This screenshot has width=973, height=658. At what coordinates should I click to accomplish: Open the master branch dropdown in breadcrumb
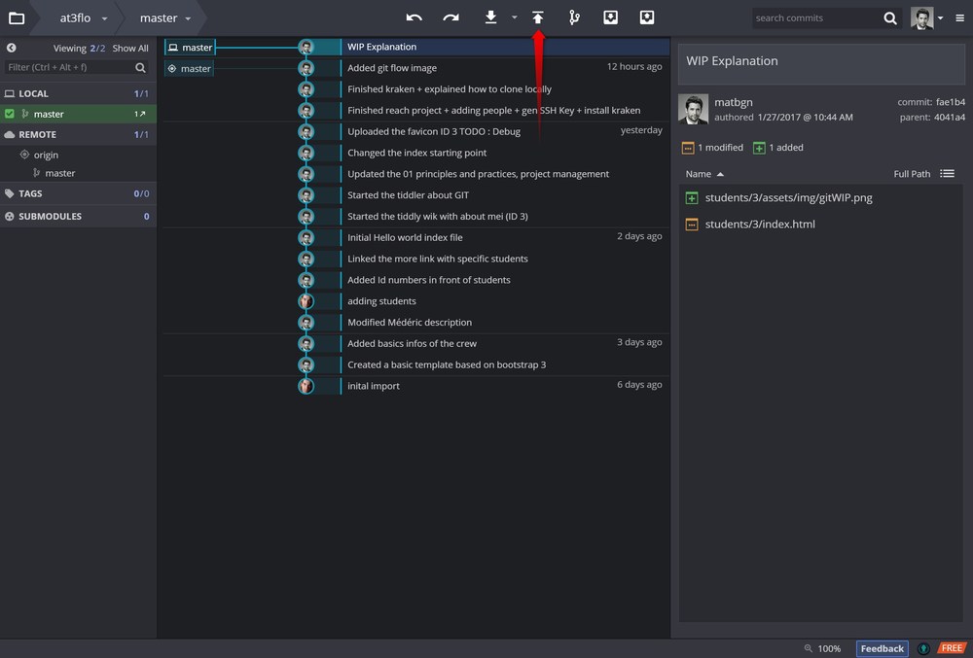(164, 17)
